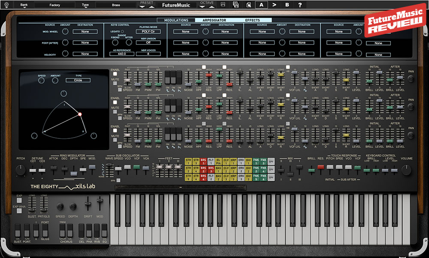Open the VELOCITY destination dropdown
The width and height of the screenshot is (429, 258).
pyautogui.click(x=85, y=54)
